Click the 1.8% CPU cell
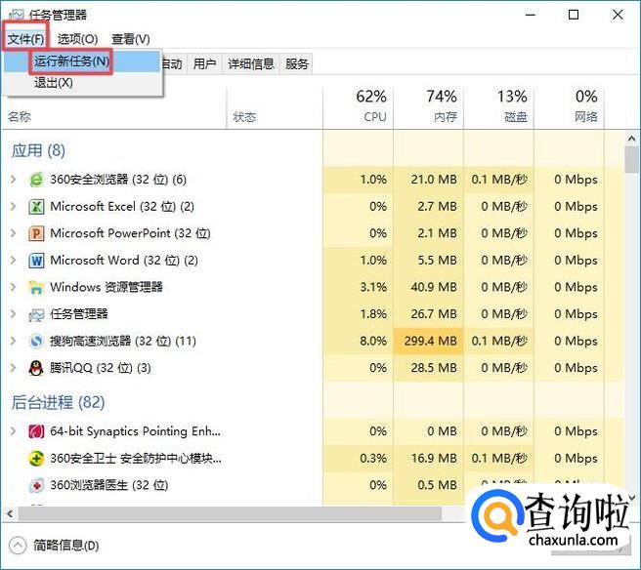 [358, 314]
